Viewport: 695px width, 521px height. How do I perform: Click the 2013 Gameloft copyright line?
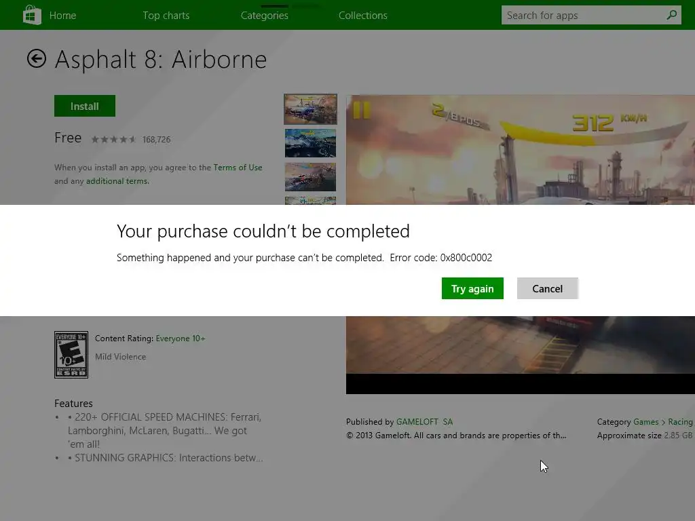(456, 436)
